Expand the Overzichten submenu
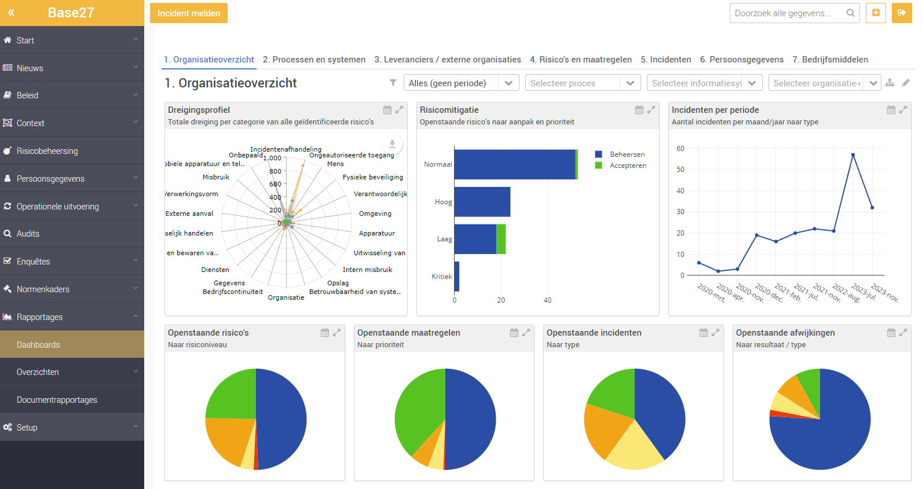 point(72,372)
